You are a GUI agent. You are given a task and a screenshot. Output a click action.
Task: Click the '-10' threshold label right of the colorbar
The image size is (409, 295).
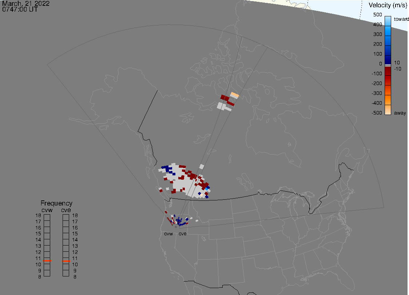(397, 69)
